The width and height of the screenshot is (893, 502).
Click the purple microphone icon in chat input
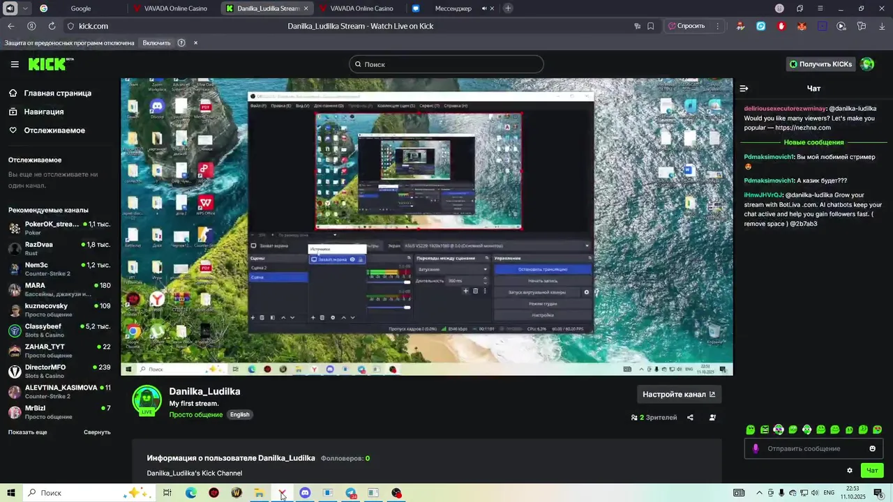pyautogui.click(x=756, y=448)
